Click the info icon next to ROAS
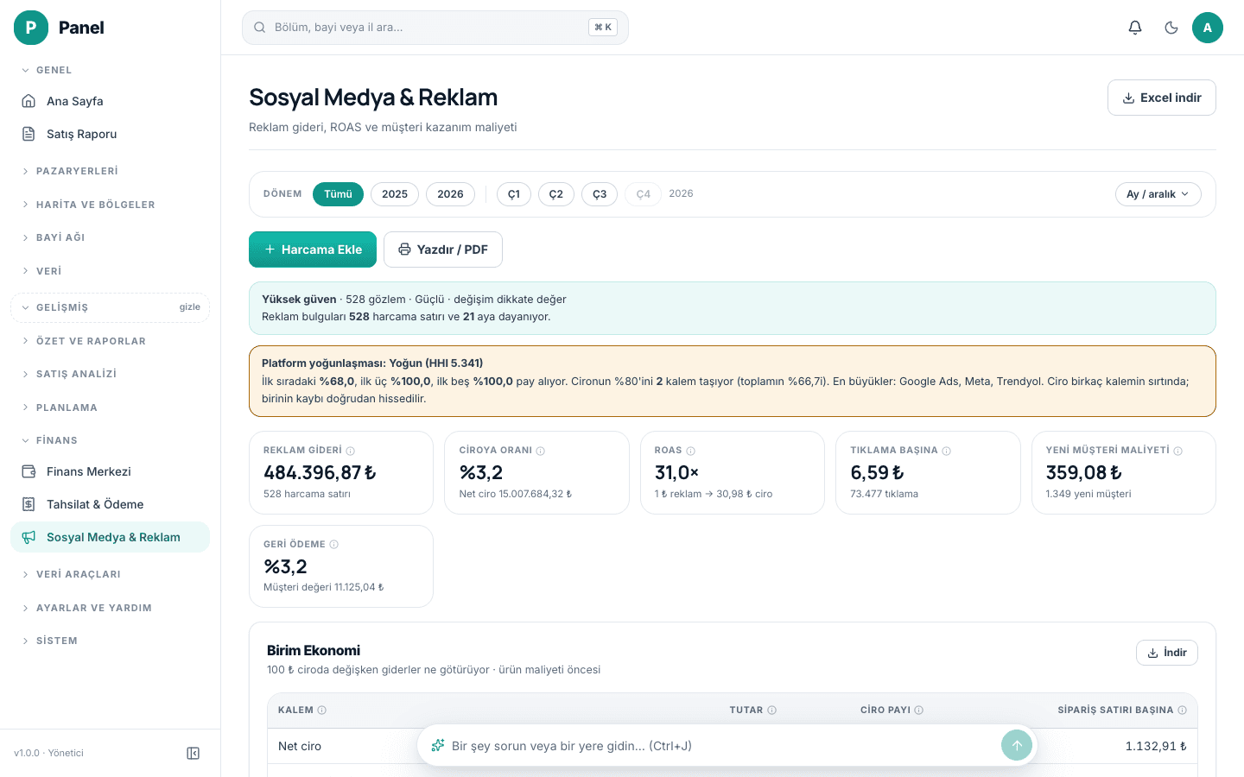 pyautogui.click(x=690, y=451)
